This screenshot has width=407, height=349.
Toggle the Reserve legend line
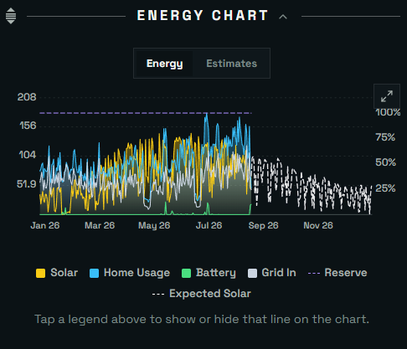click(337, 273)
